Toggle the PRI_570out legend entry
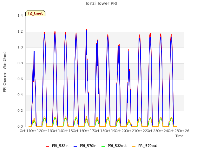Viewport: 203px width, 152px height. pyautogui.click(x=145, y=146)
